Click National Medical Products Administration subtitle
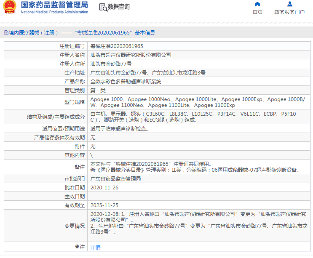The width and height of the screenshot is (313, 258). pos(54,12)
